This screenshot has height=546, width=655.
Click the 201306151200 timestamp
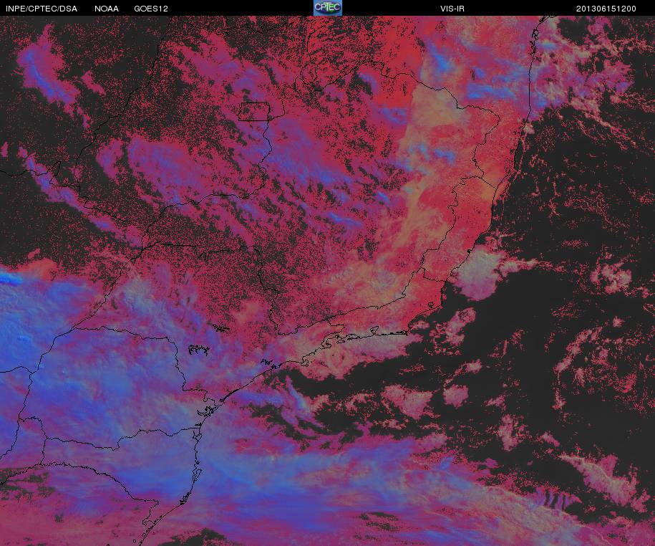point(606,9)
